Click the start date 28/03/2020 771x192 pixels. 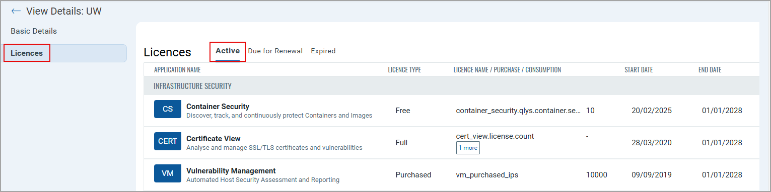(652, 143)
